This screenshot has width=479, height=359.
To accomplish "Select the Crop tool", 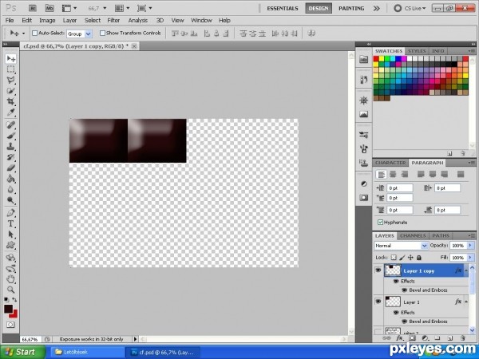I will click(x=10, y=101).
